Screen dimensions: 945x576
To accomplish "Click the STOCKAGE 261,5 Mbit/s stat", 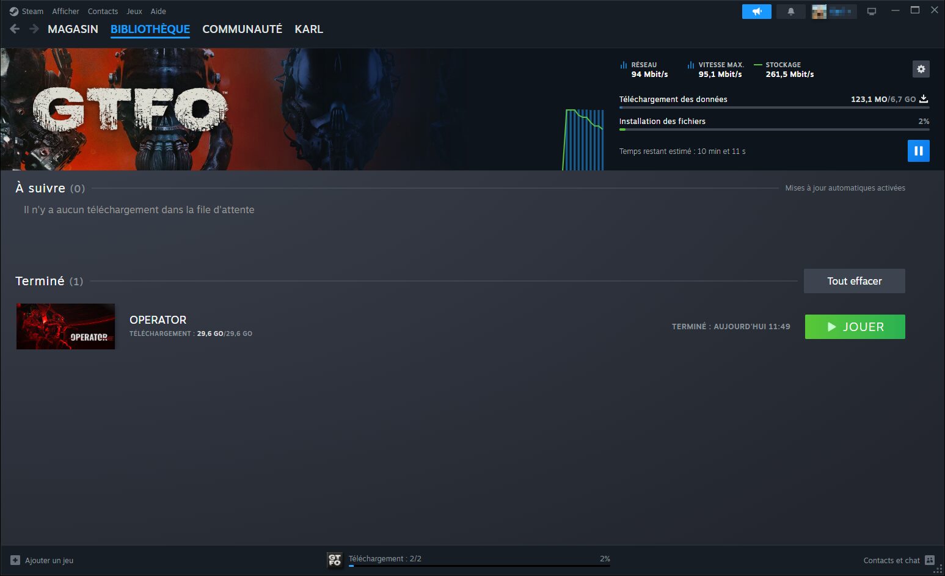I will (784, 69).
